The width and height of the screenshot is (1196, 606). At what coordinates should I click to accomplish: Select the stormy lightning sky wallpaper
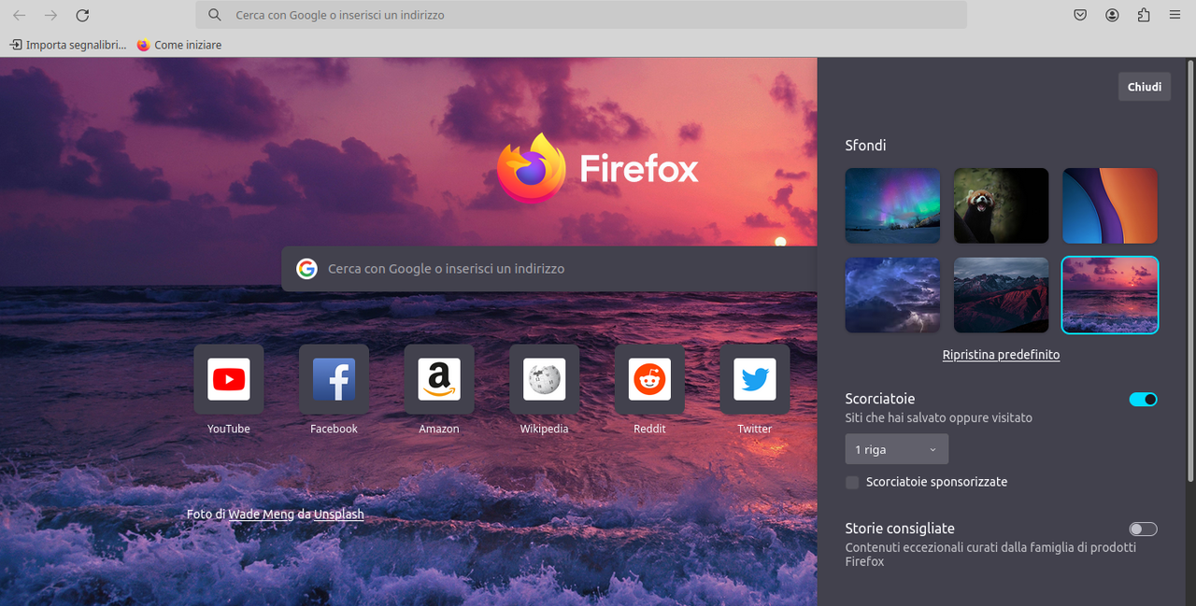892,295
